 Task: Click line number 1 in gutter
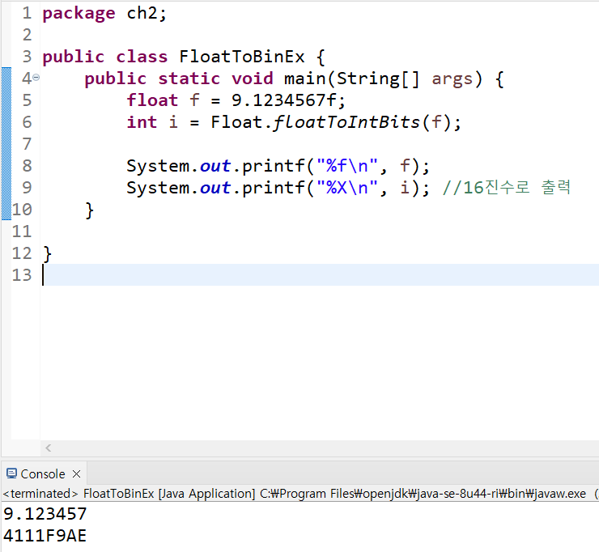[27, 13]
